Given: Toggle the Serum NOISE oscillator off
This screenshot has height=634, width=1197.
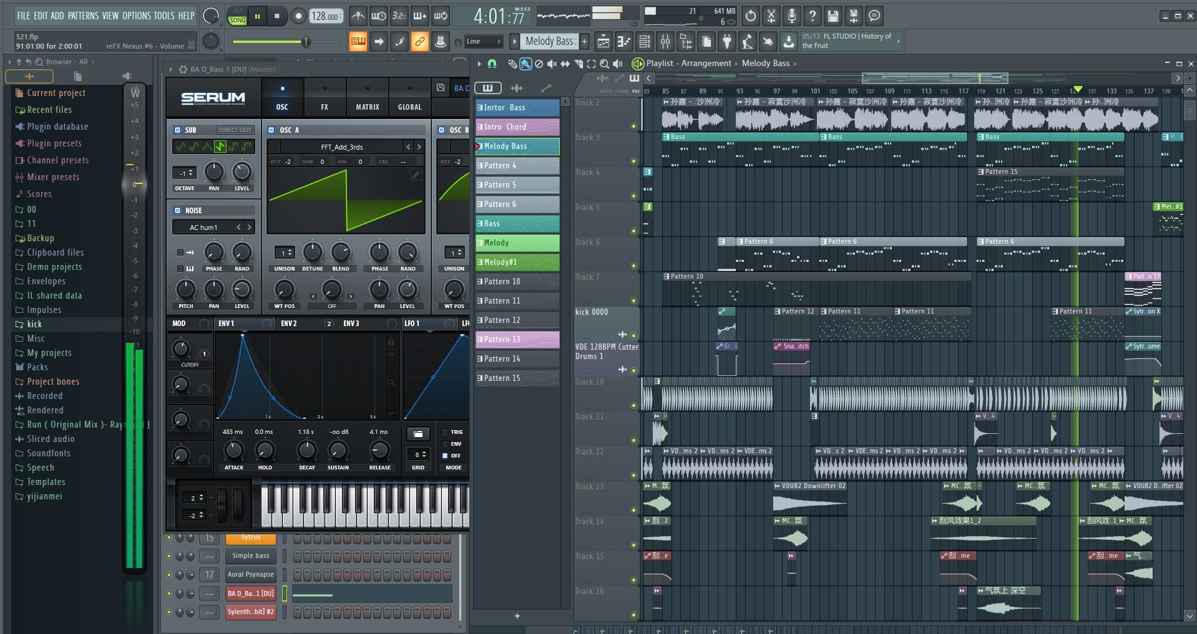Looking at the screenshot, I should pyautogui.click(x=178, y=211).
